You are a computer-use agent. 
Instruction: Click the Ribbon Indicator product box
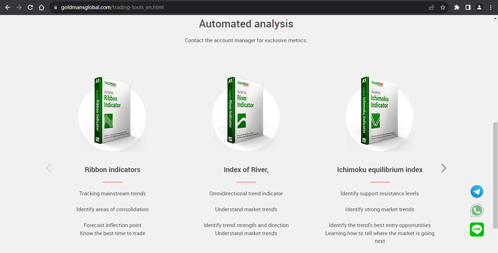[x=113, y=110]
